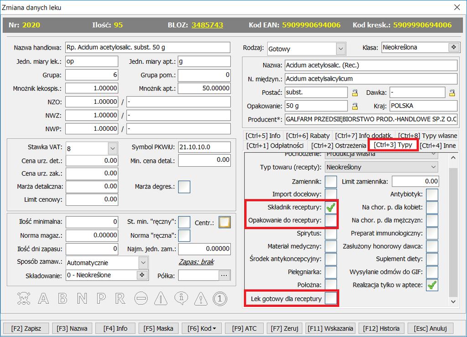Click the circled number one icon
This screenshot has height=337, width=467.
pos(220,298)
